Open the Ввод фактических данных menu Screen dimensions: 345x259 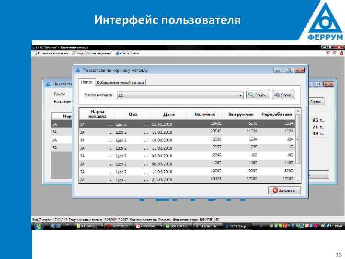92,53
